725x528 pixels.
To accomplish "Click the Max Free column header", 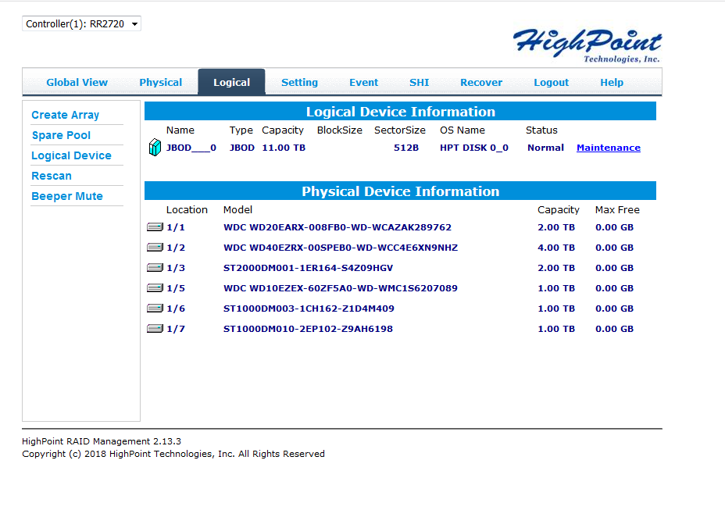I will pyautogui.click(x=617, y=209).
